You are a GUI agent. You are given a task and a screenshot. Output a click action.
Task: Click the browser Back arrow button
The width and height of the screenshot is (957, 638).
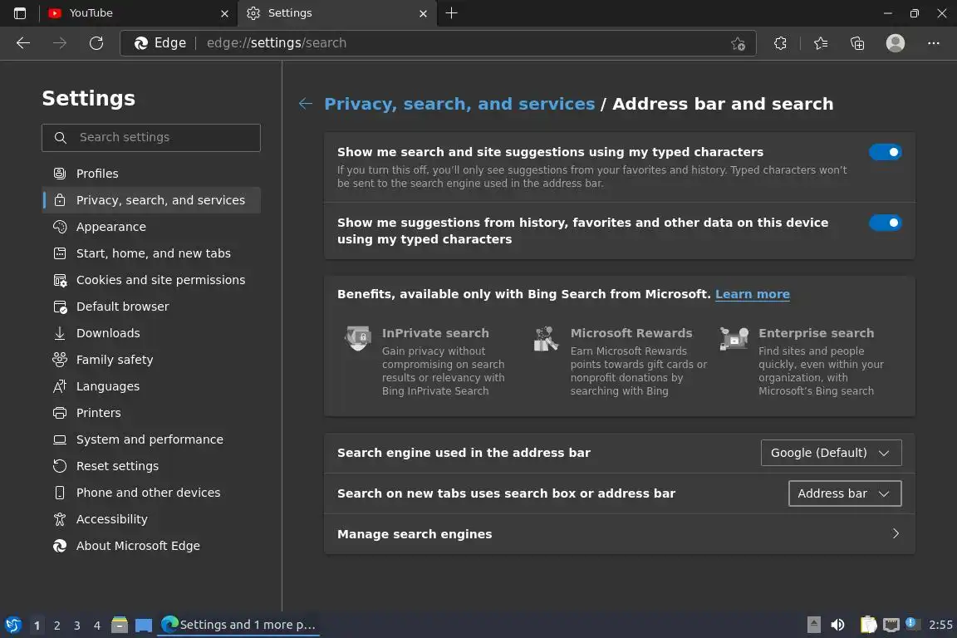click(23, 42)
